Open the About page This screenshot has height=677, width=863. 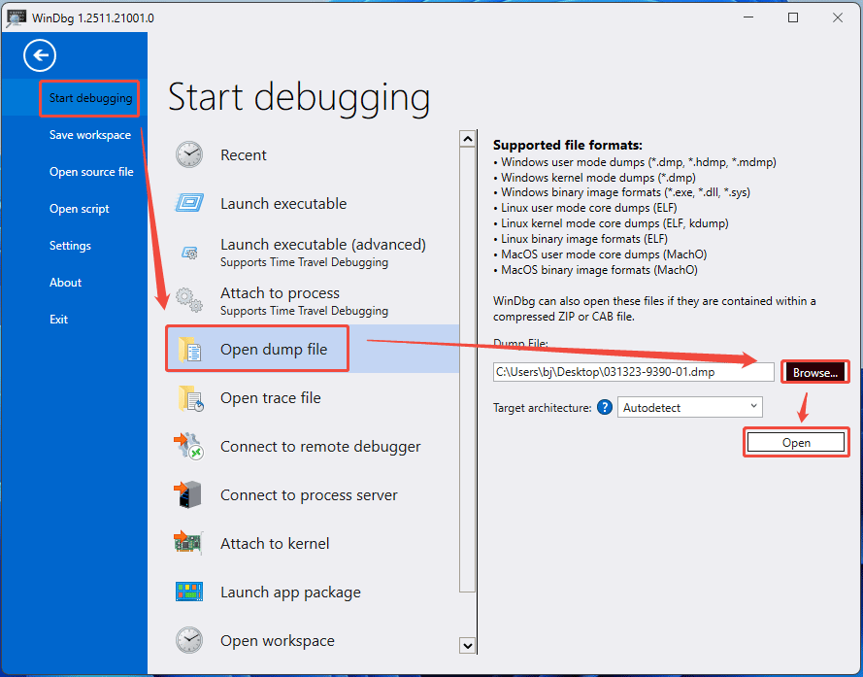point(65,282)
